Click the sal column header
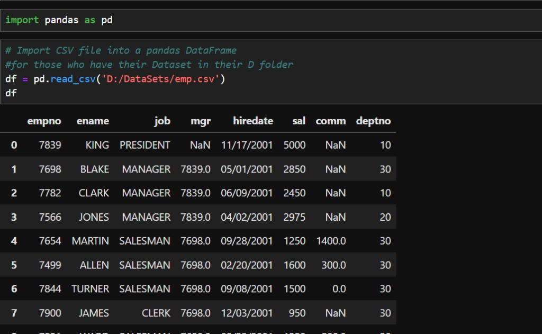Image resolution: width=542 pixels, height=334 pixels. point(299,121)
